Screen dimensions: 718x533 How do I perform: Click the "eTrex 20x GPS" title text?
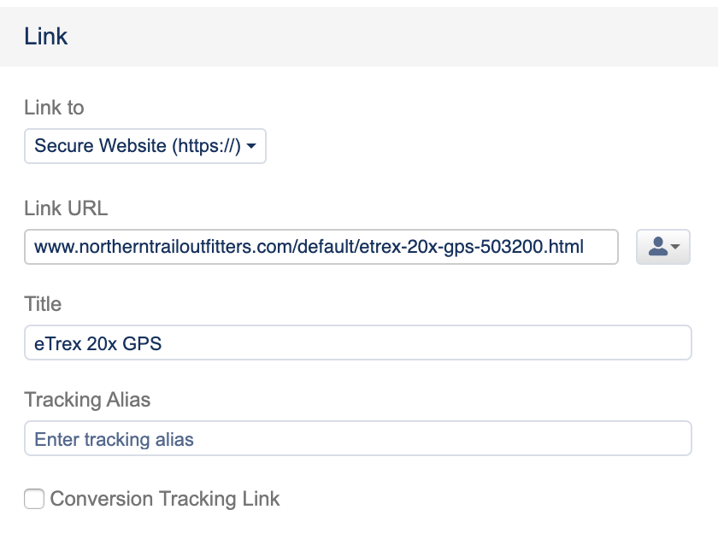(x=97, y=344)
